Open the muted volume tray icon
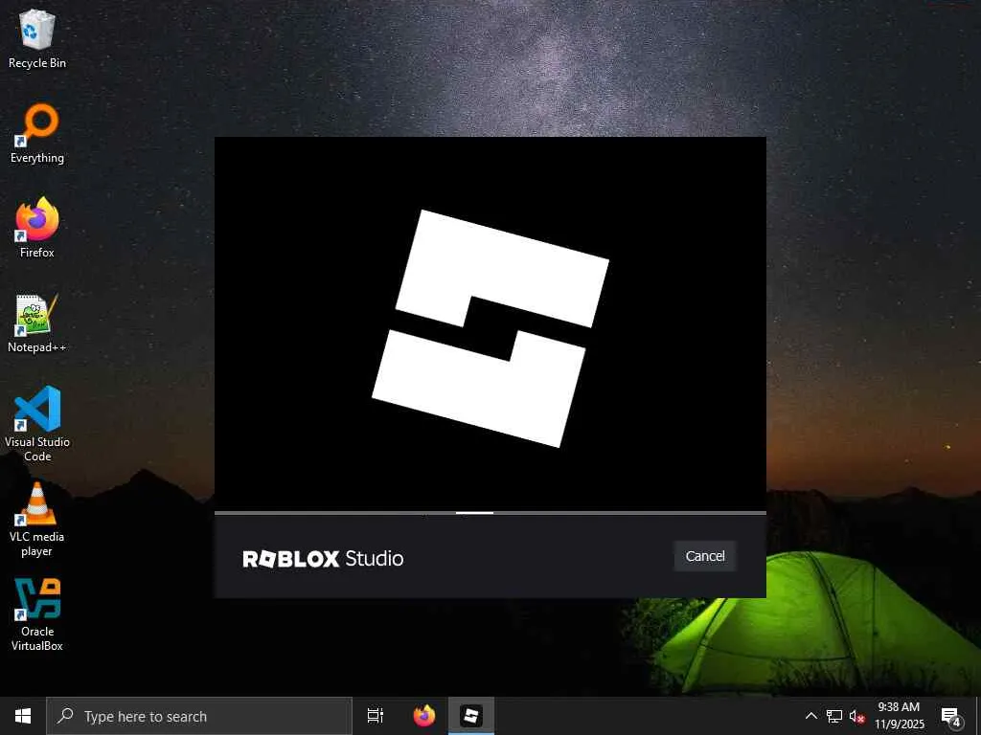This screenshot has height=735, width=981. tap(856, 716)
